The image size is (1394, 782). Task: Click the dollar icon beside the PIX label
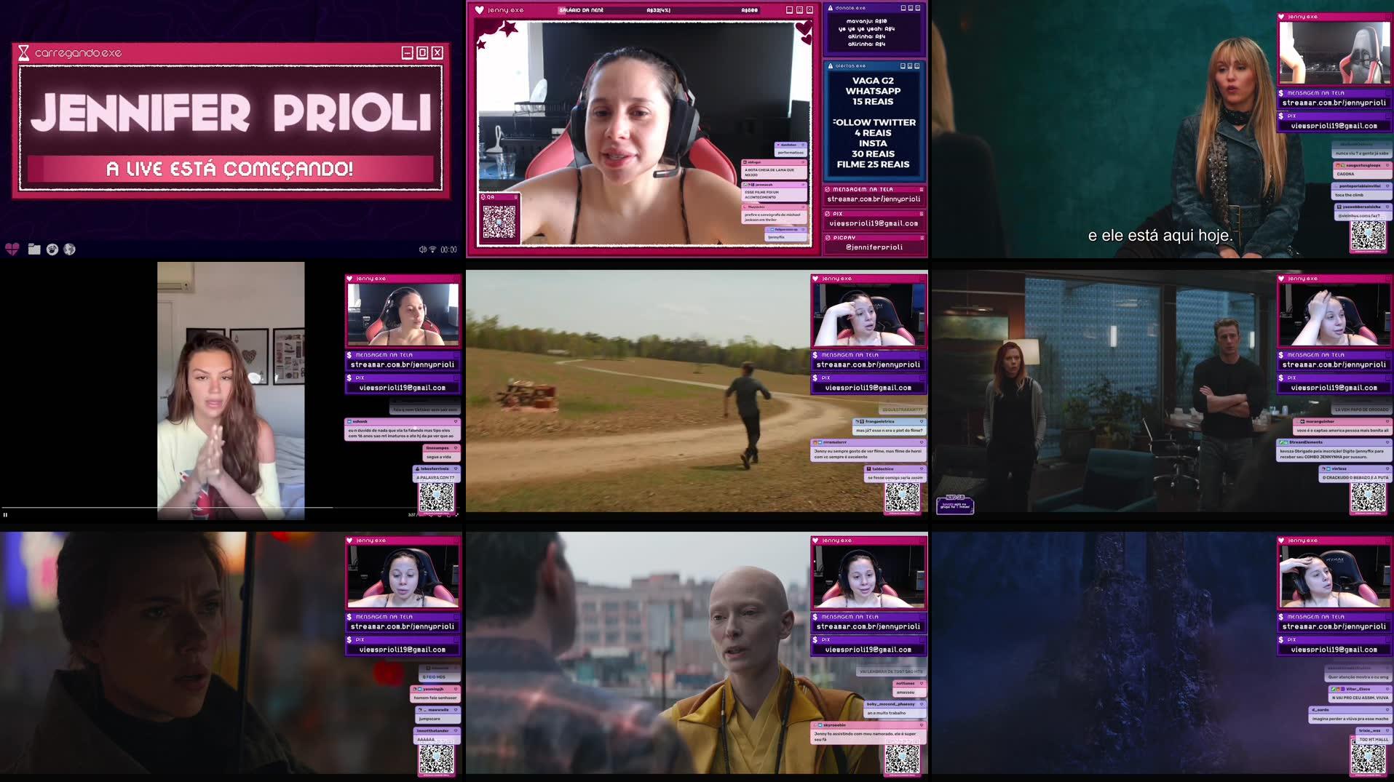(x=828, y=213)
